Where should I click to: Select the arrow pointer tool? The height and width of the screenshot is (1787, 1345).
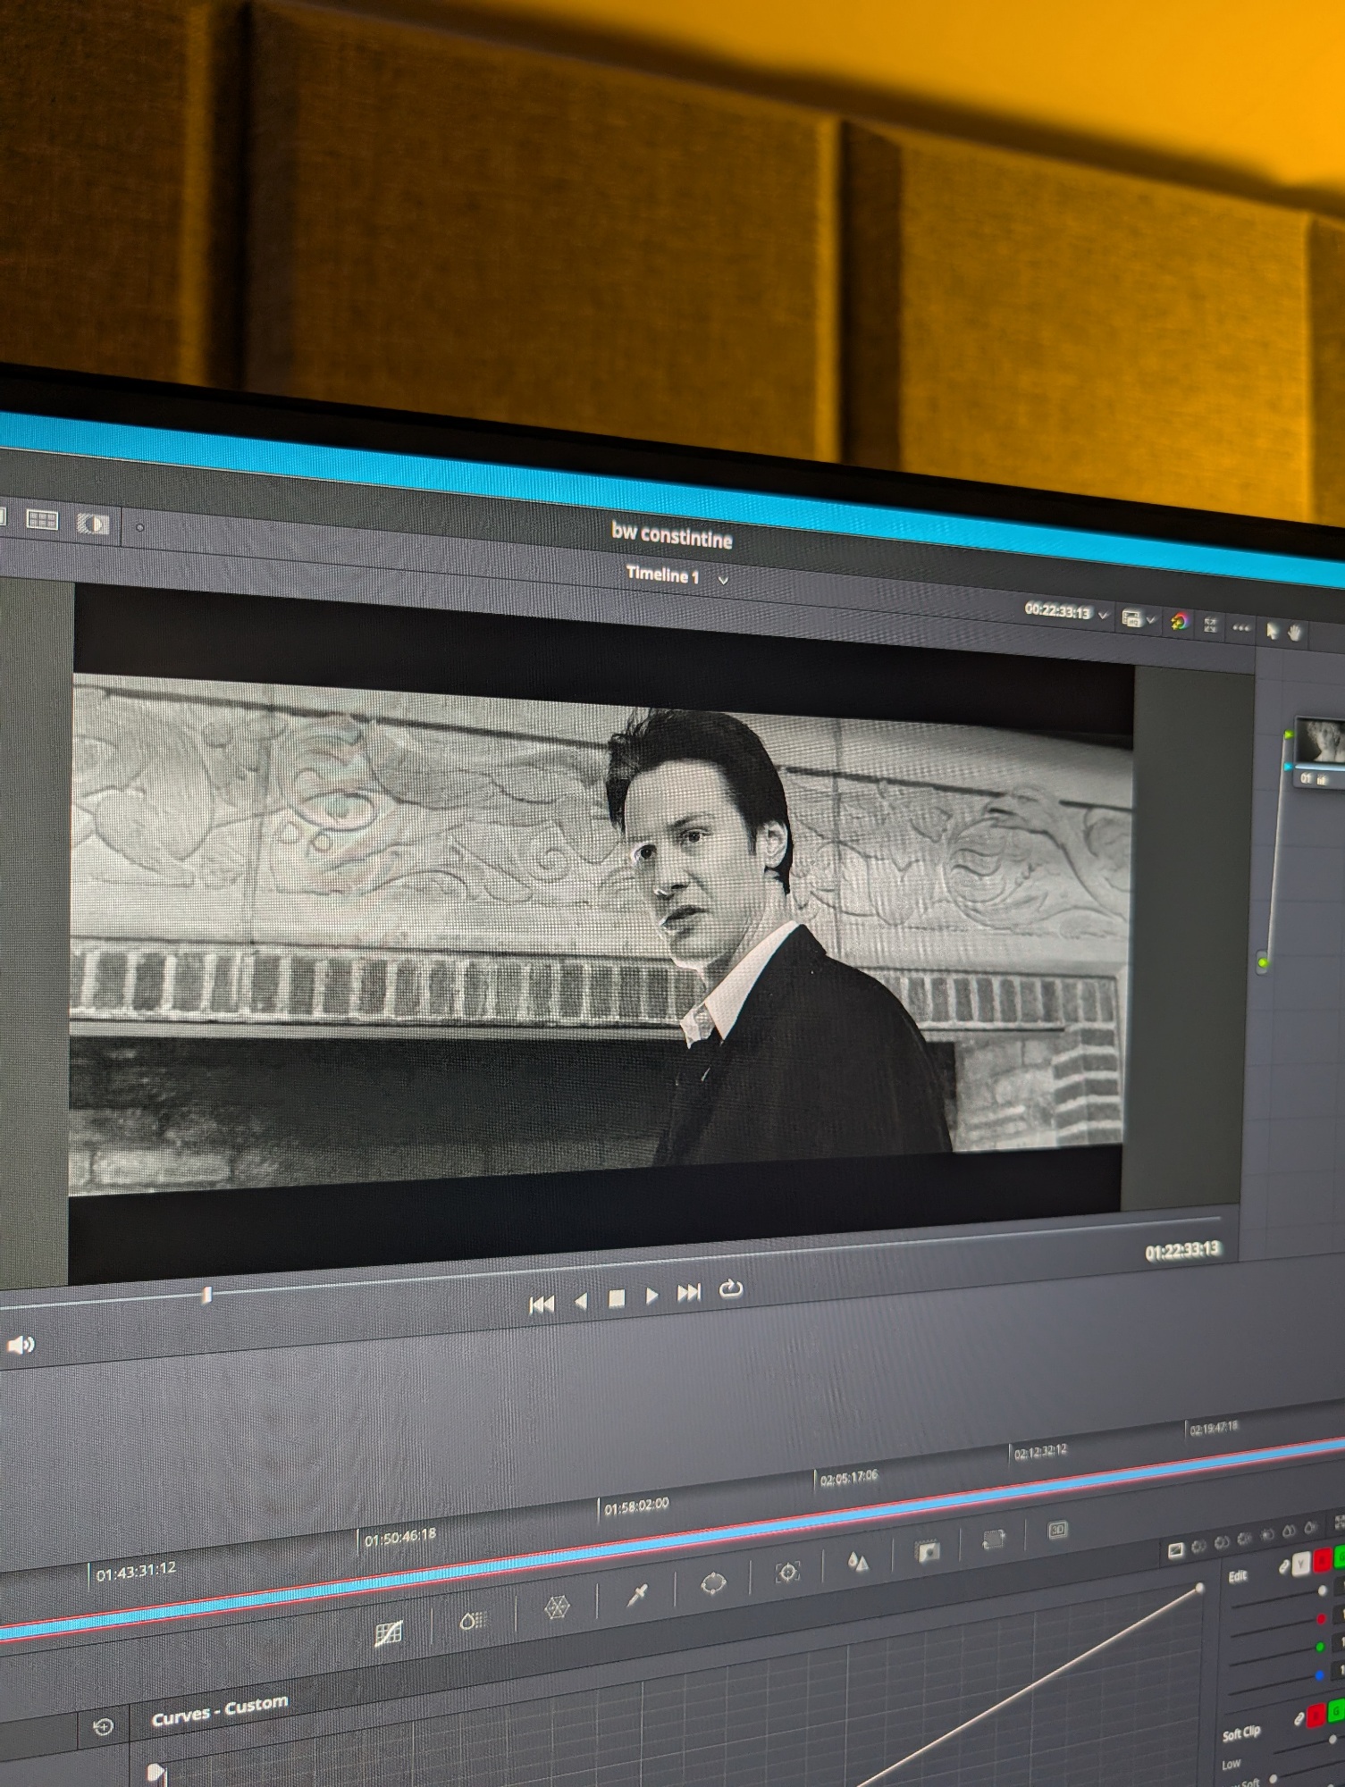(x=1272, y=631)
